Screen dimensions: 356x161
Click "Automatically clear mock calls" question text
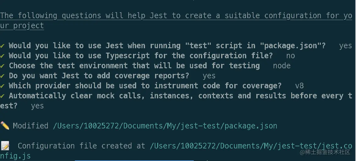[176, 101]
